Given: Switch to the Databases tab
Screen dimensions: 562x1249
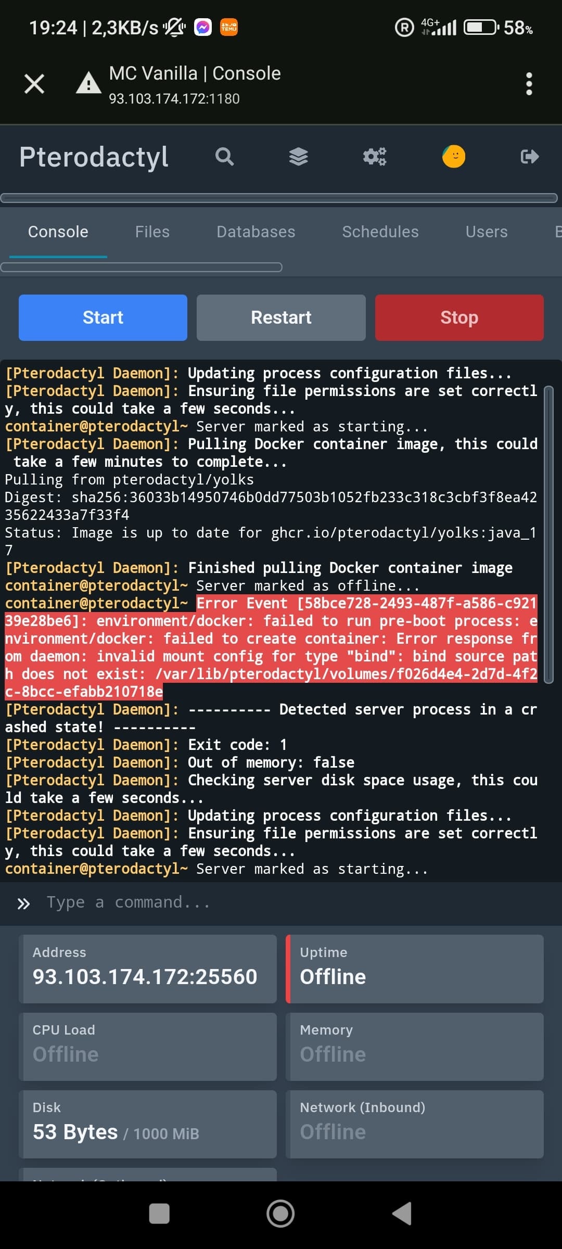Looking at the screenshot, I should (x=256, y=232).
